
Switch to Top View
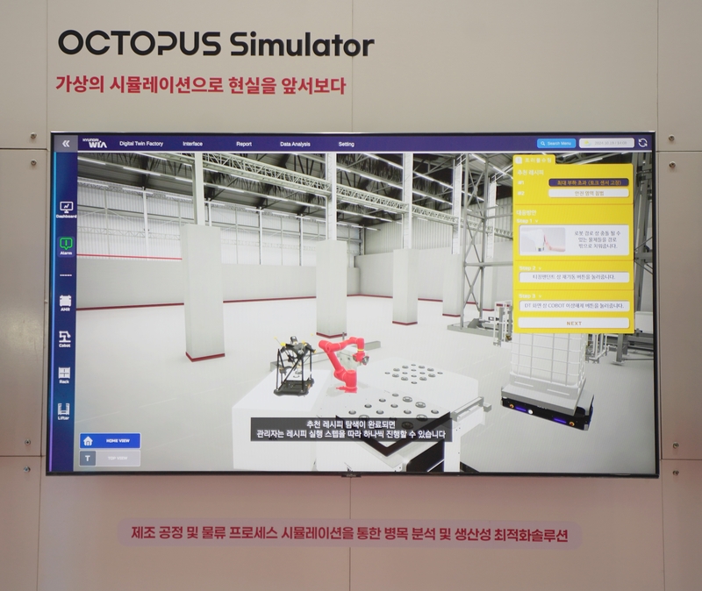tap(110, 458)
